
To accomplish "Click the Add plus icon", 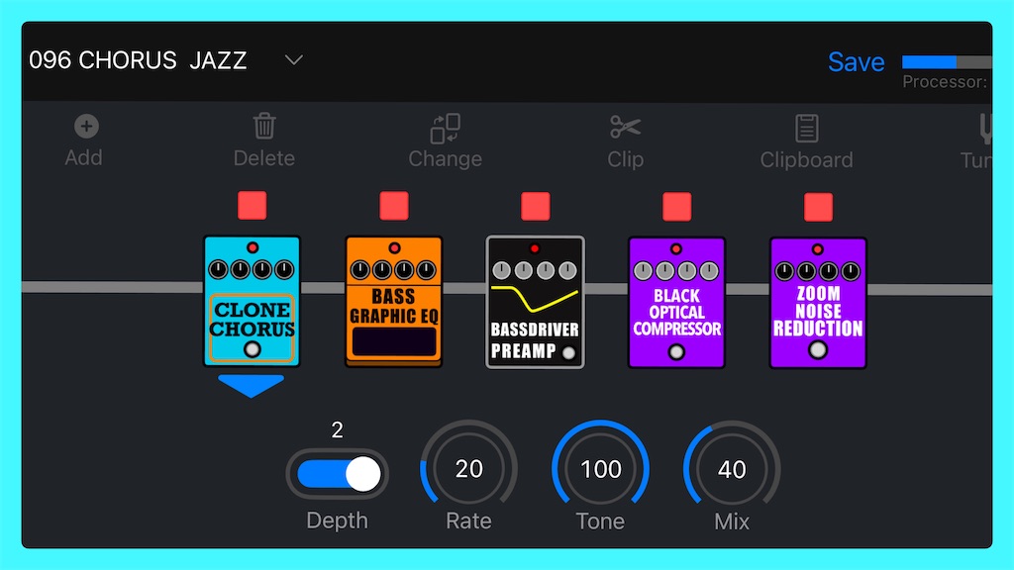I will [x=86, y=126].
